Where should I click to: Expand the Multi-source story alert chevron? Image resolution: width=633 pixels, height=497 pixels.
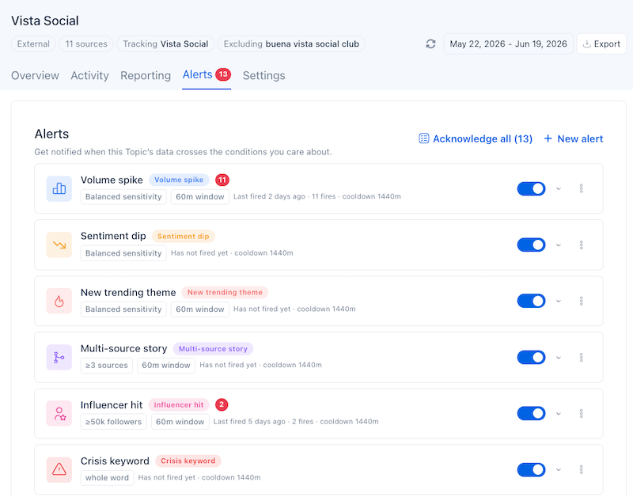(x=559, y=357)
